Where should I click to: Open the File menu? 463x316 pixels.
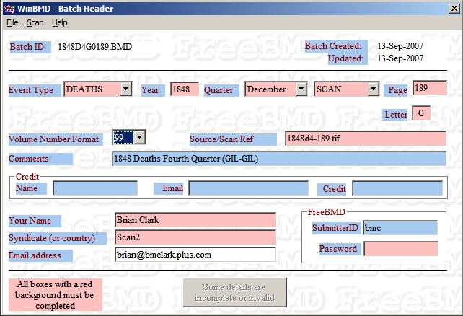coord(12,23)
